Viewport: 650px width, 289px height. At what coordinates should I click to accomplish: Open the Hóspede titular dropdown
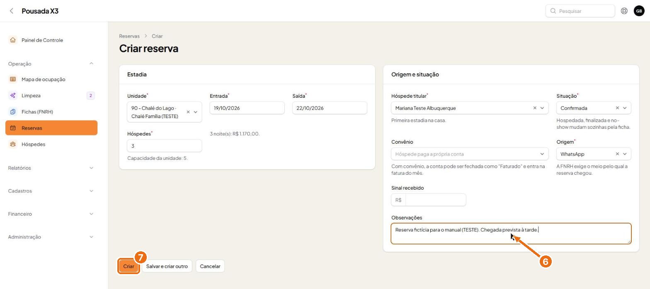tap(542, 108)
